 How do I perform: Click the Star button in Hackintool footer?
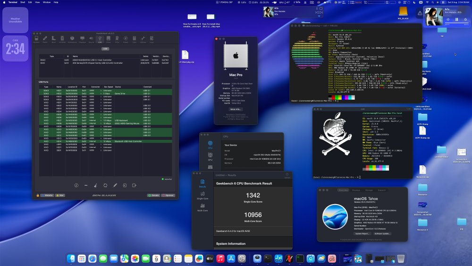(x=59, y=195)
